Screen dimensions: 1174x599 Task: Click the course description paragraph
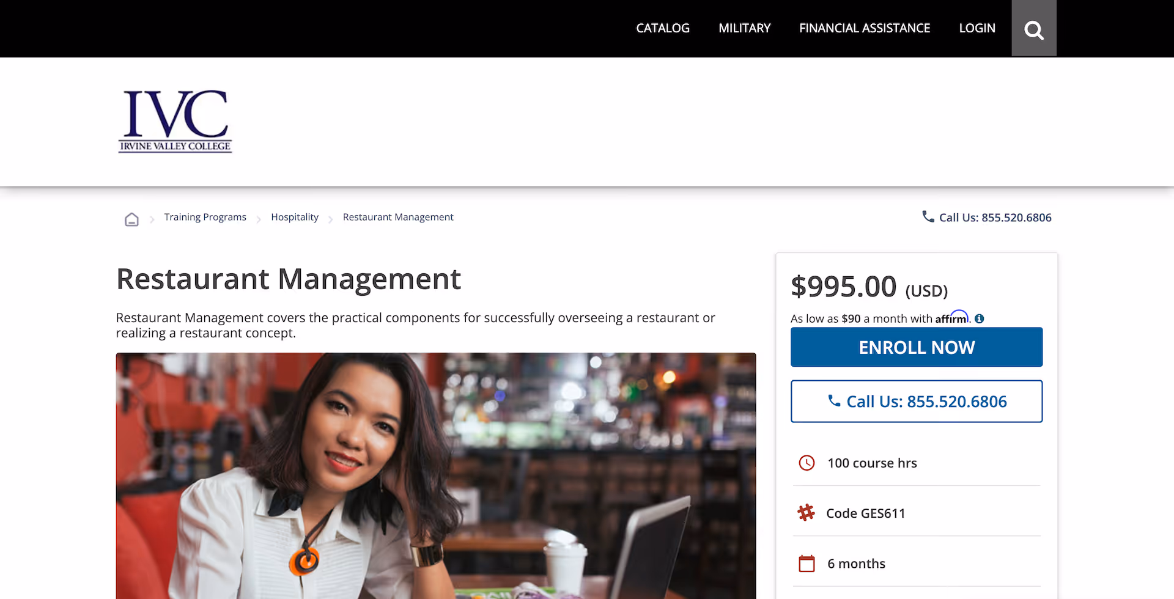pos(415,325)
